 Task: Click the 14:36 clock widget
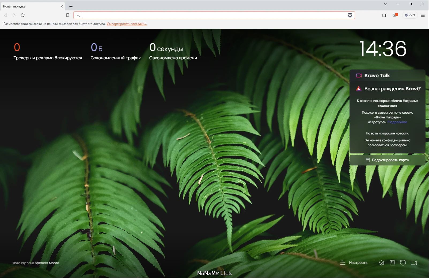point(383,49)
